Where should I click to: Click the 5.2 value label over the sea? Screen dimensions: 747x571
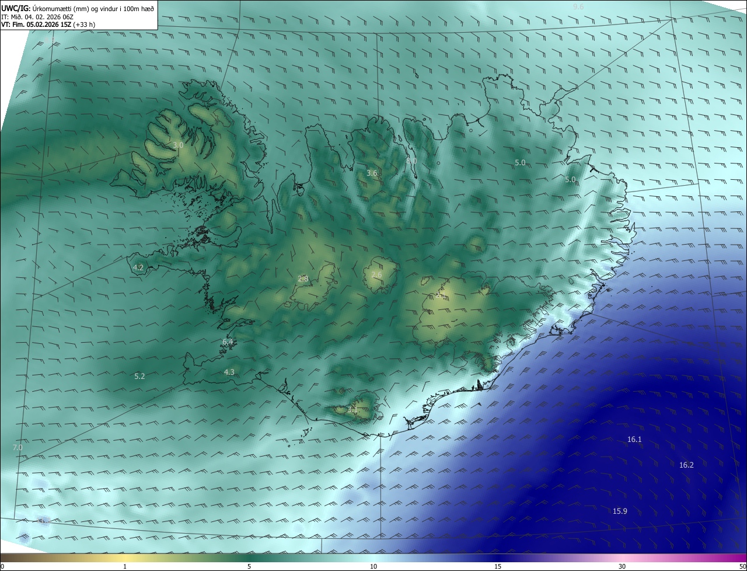pyautogui.click(x=139, y=376)
